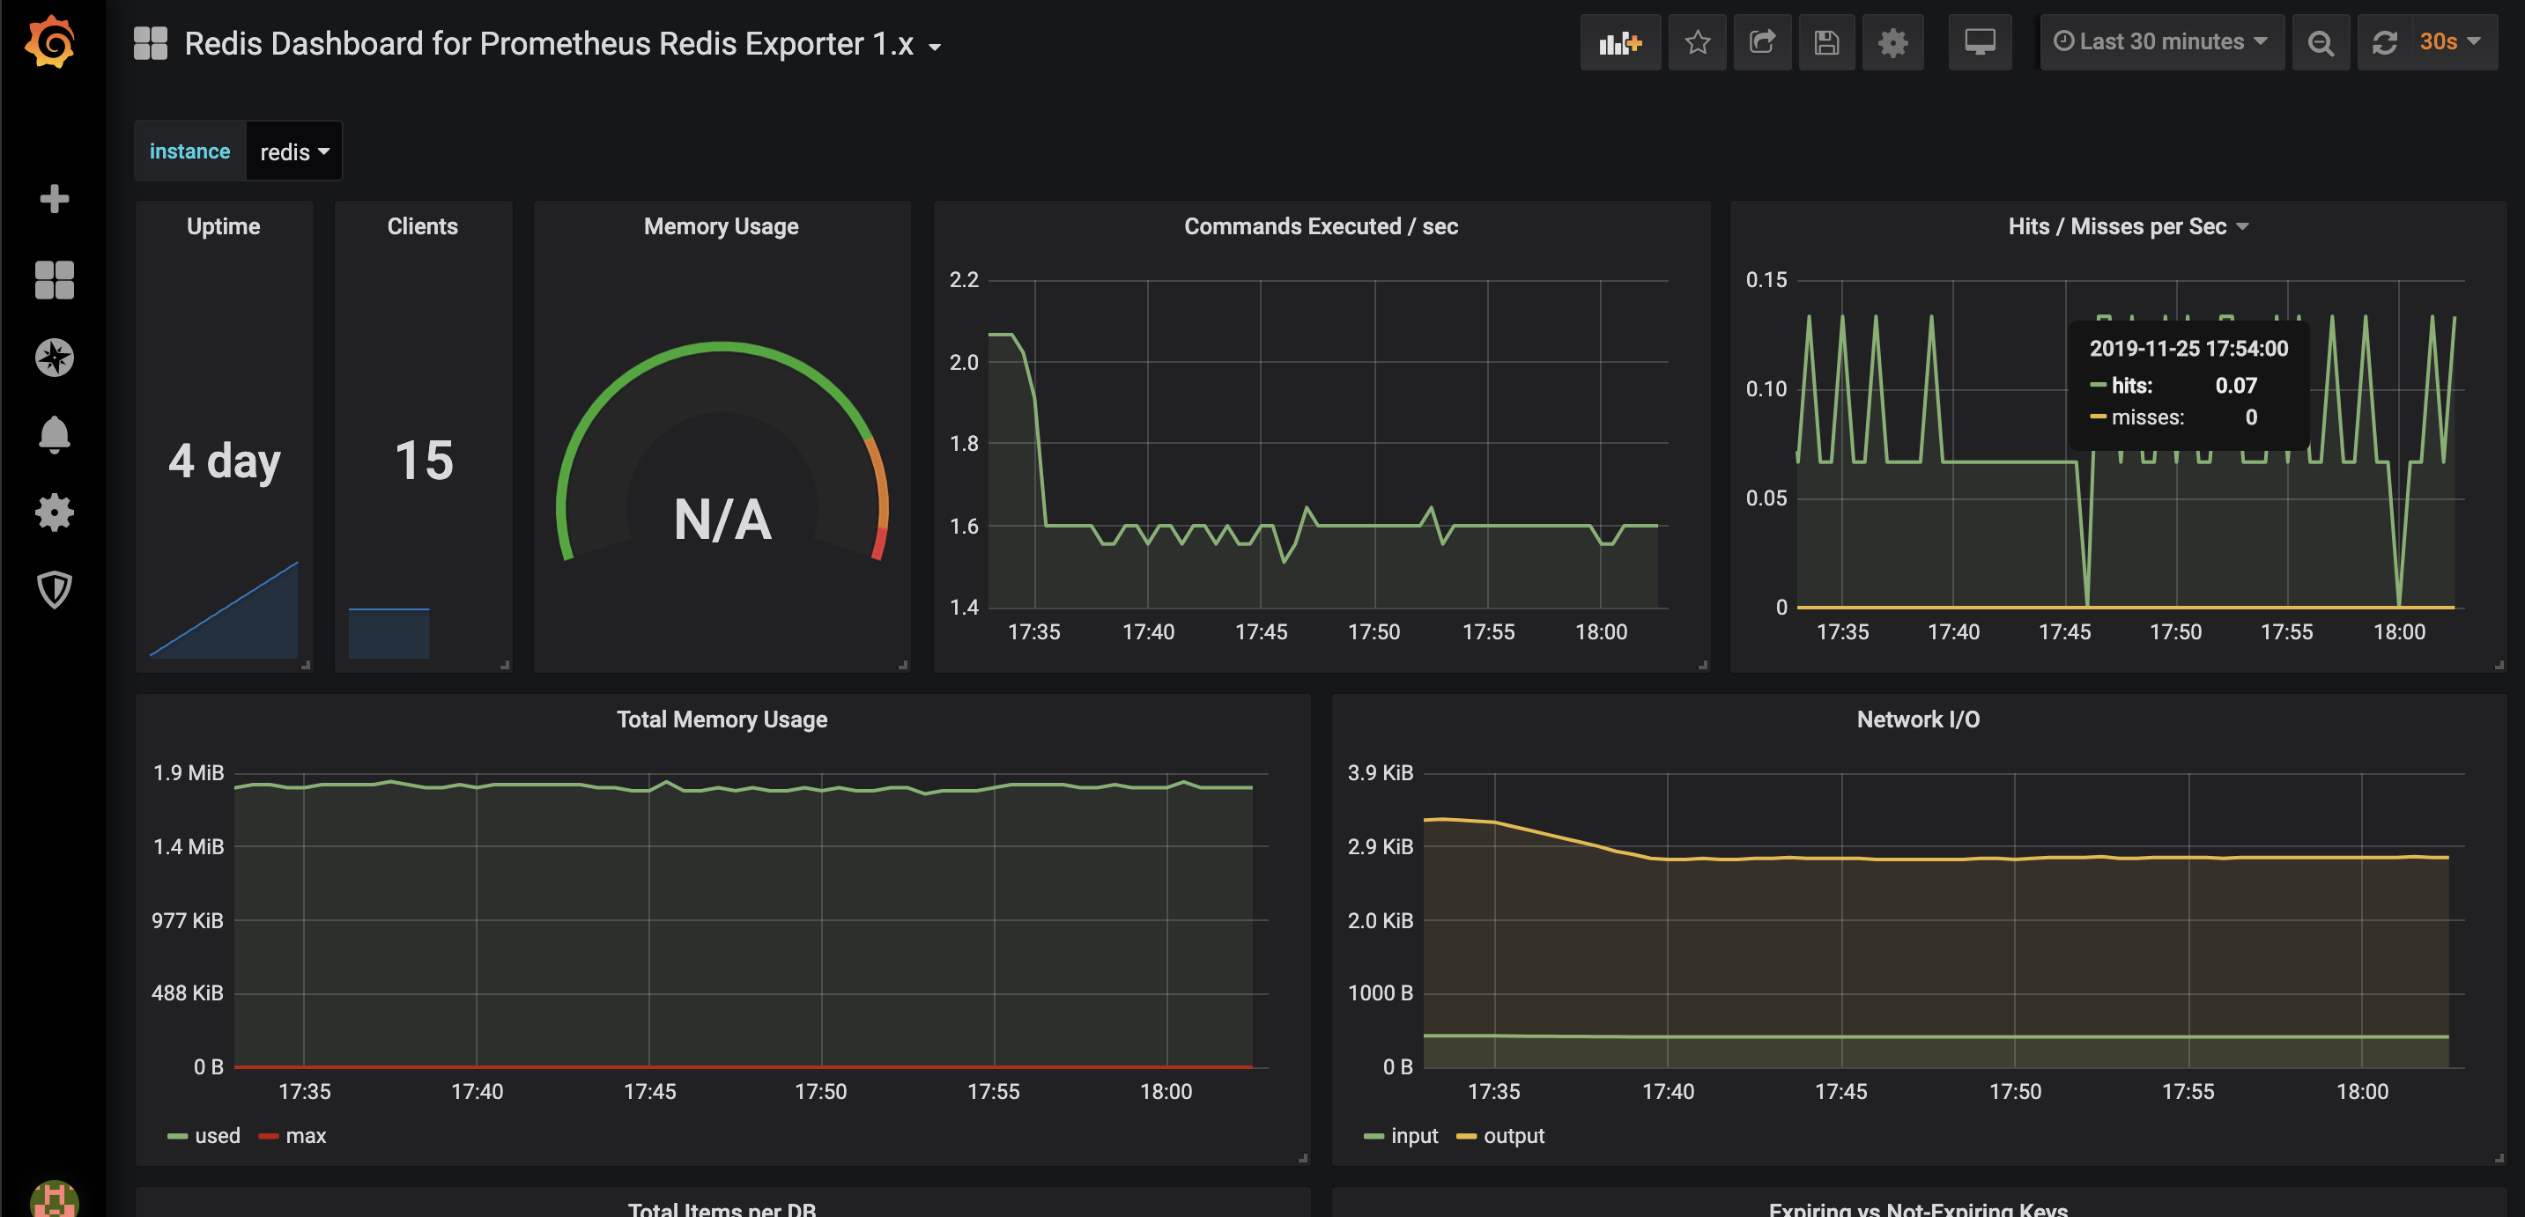
Task: Click resize handle of Memory Usage panel
Action: (903, 664)
